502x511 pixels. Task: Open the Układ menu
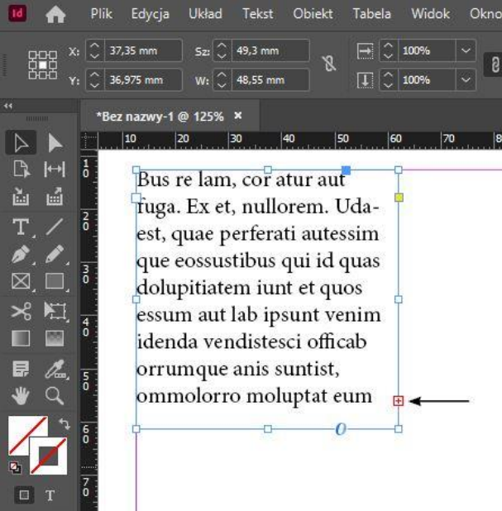pyautogui.click(x=205, y=14)
